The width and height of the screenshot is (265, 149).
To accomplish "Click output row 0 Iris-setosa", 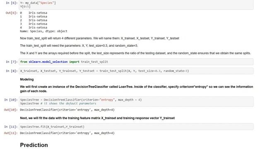I will click(x=34, y=13).
